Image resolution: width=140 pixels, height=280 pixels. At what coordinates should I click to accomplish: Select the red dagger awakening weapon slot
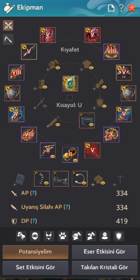[92, 150]
